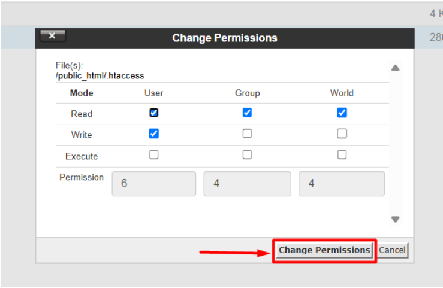Enable the World Write permission
443x288 pixels.
[342, 134]
